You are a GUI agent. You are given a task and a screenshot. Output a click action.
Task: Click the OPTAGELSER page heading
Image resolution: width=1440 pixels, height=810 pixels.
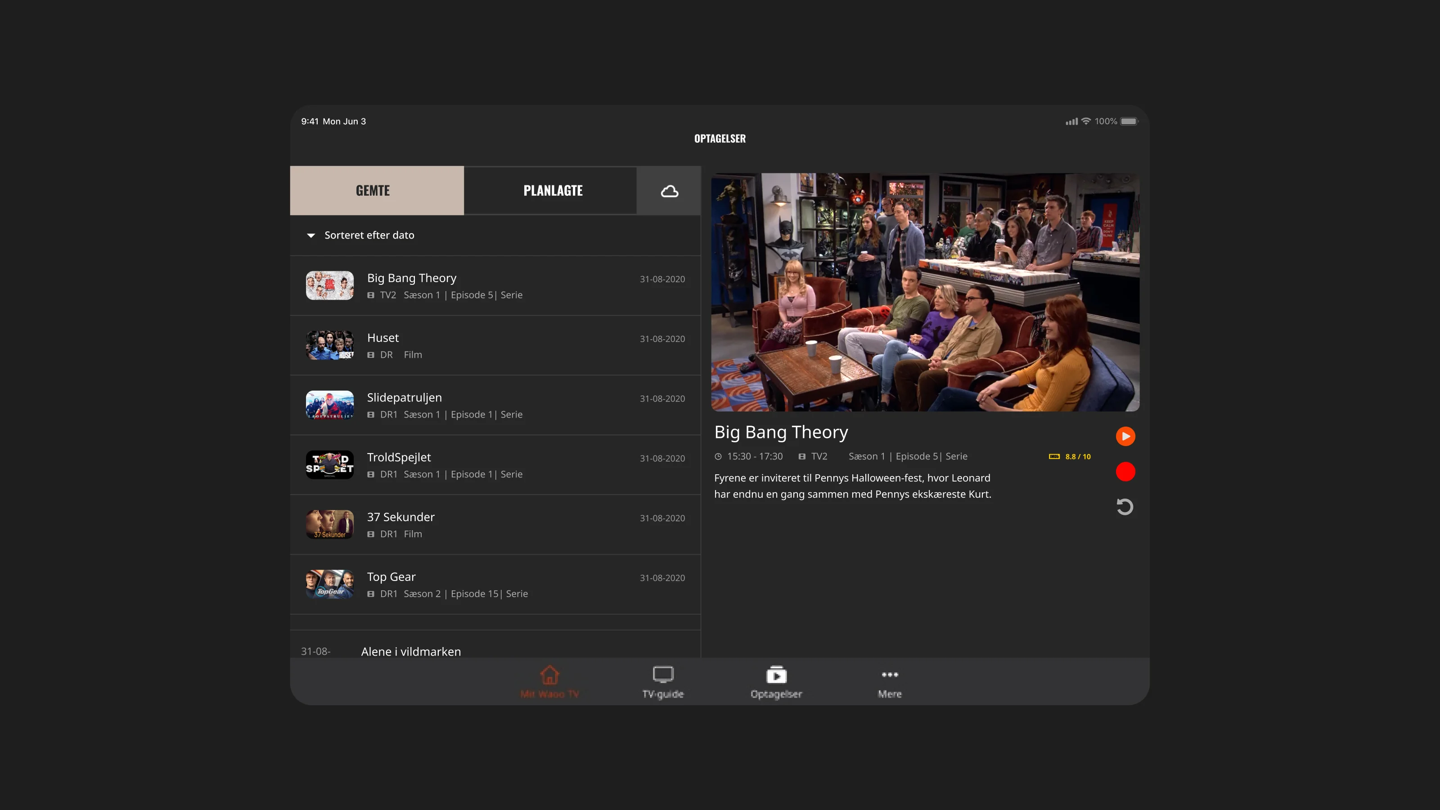click(720, 139)
